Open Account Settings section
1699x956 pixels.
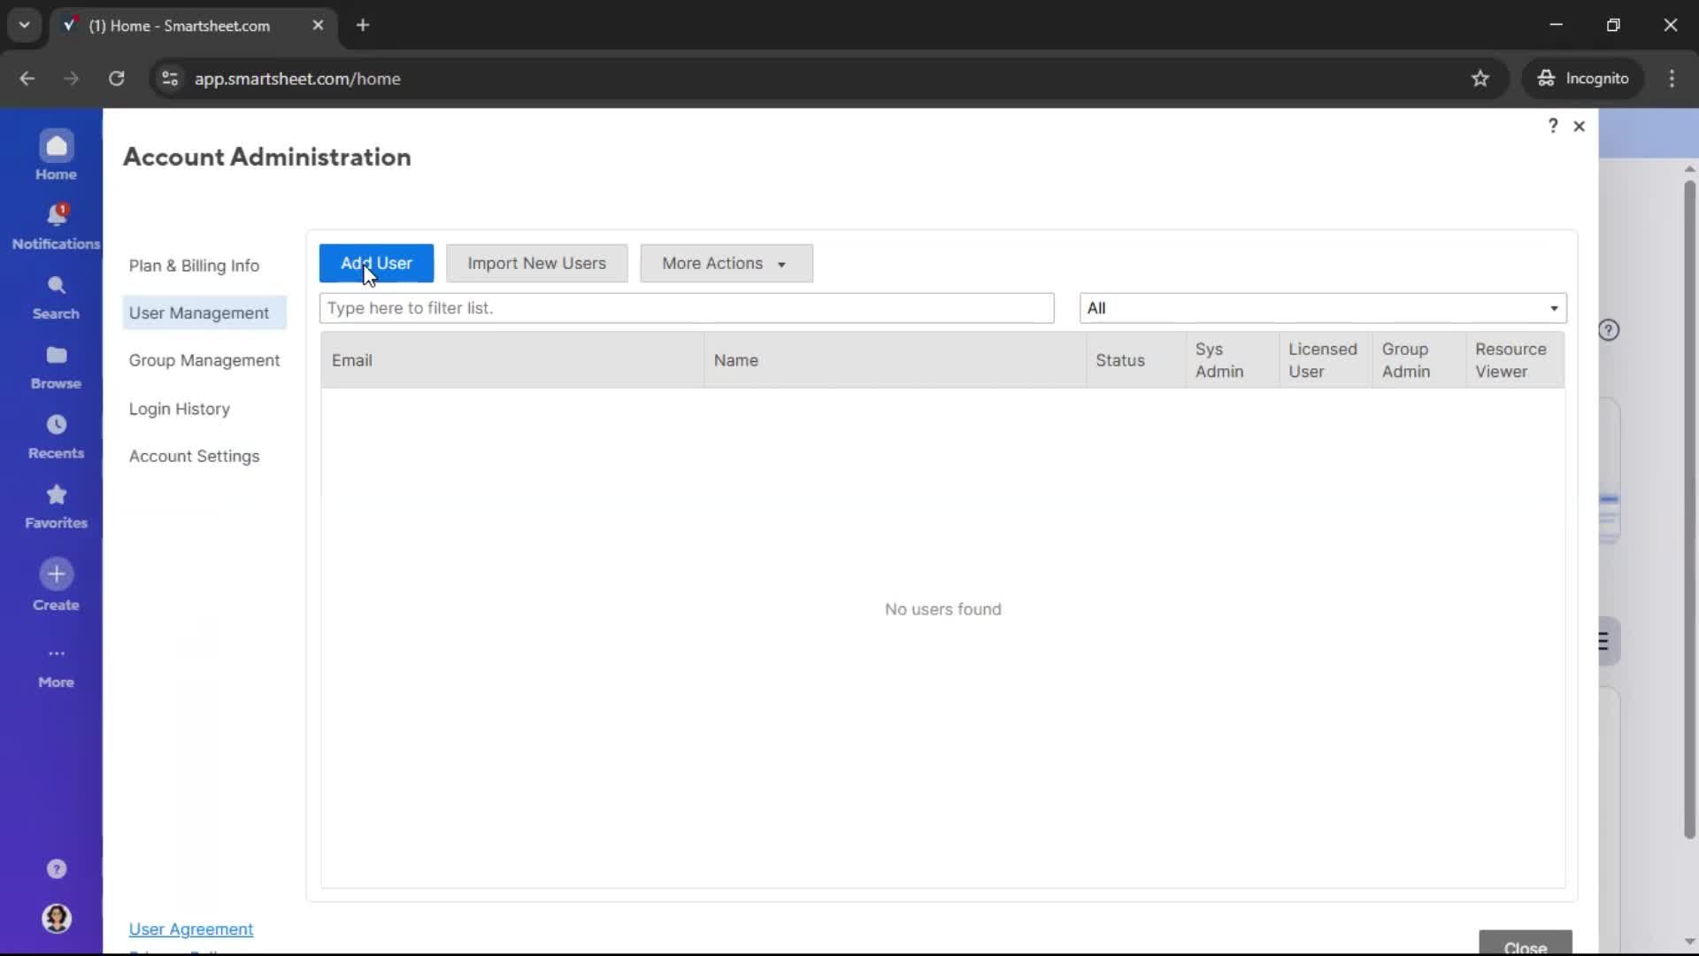point(194,457)
